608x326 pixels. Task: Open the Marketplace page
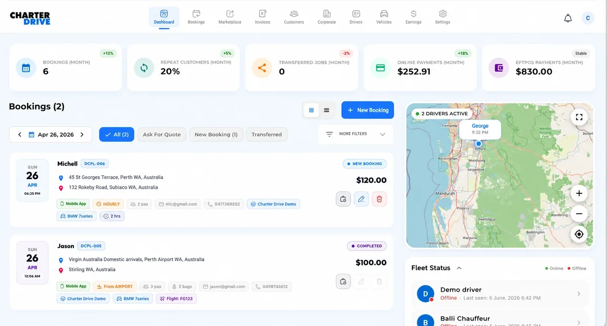click(x=230, y=17)
